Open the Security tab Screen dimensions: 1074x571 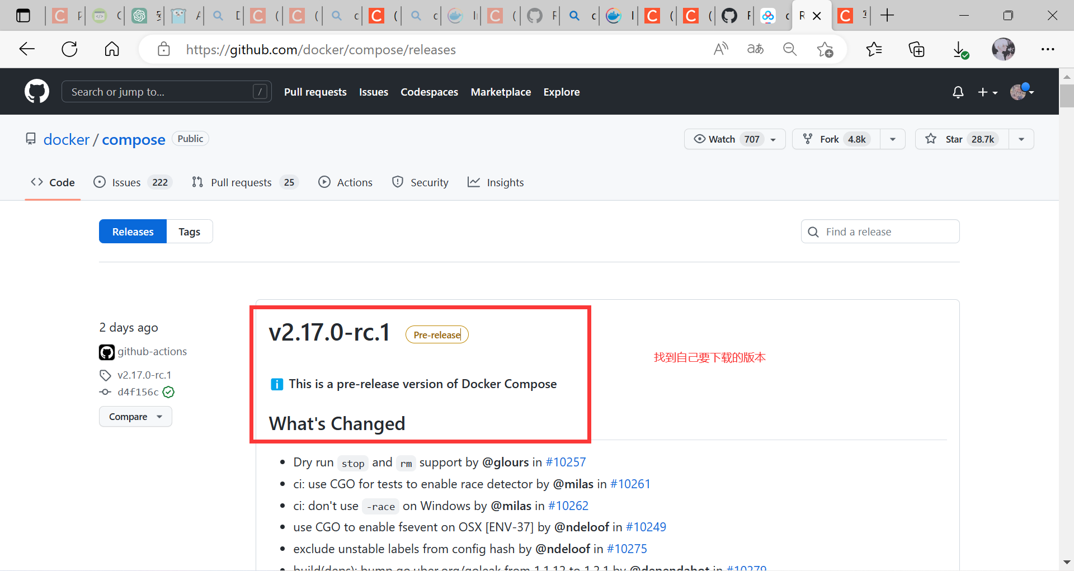[x=420, y=182]
